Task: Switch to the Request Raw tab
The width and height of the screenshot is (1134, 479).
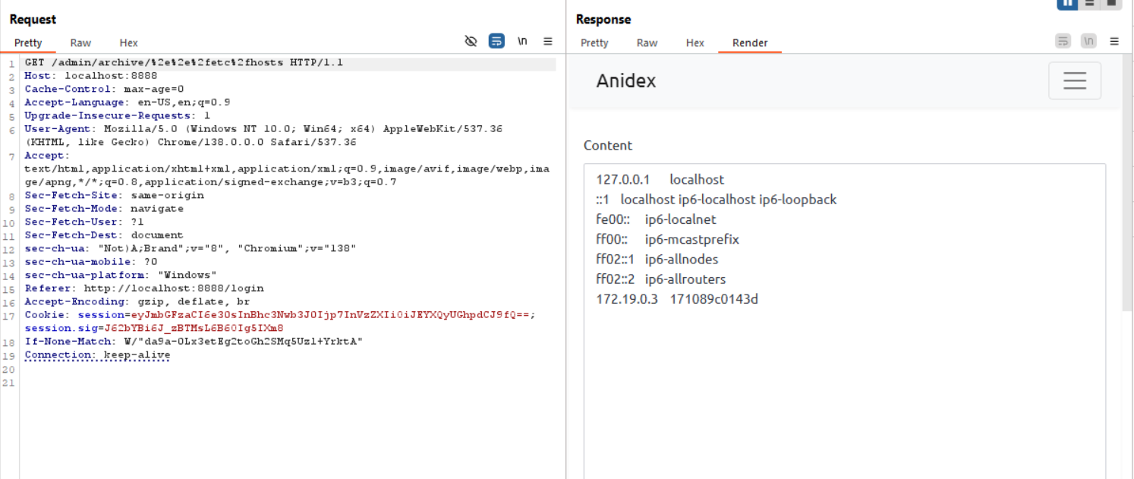Action: [80, 43]
